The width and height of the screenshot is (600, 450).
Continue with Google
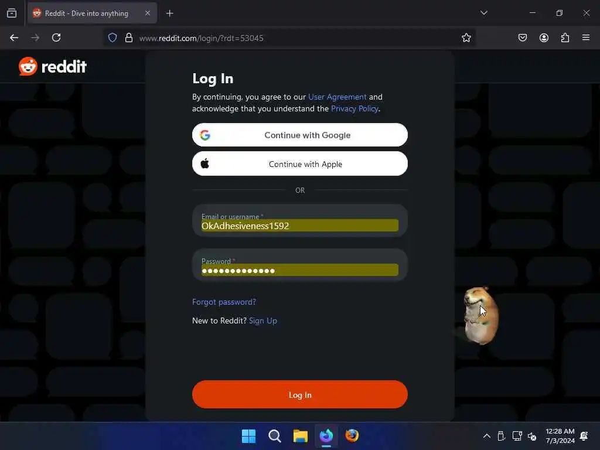click(x=299, y=135)
